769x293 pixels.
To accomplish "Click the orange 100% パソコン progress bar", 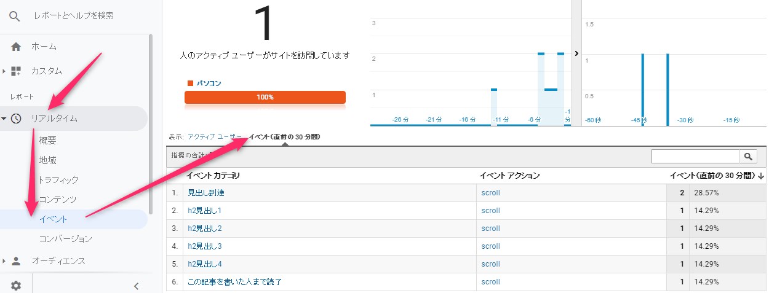I will pos(265,97).
